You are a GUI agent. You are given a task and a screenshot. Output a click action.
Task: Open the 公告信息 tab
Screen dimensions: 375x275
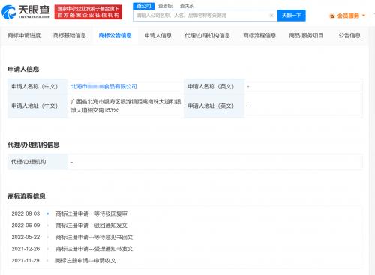click(x=349, y=35)
